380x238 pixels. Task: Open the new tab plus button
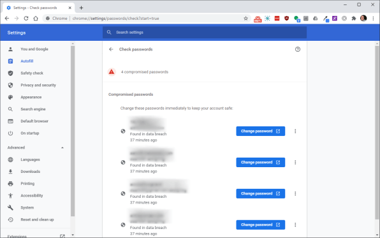pyautogui.click(x=81, y=8)
